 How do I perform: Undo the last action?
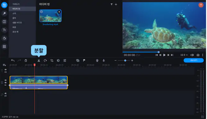pyautogui.click(x=13, y=60)
